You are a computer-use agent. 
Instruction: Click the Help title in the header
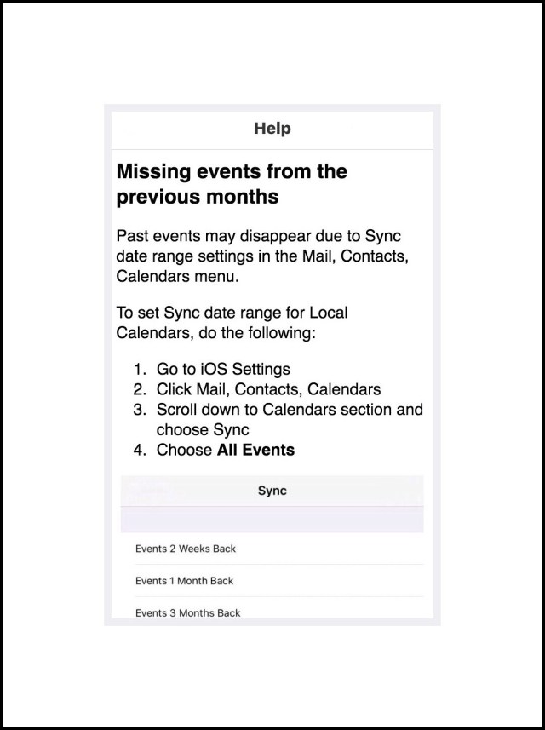coord(272,129)
